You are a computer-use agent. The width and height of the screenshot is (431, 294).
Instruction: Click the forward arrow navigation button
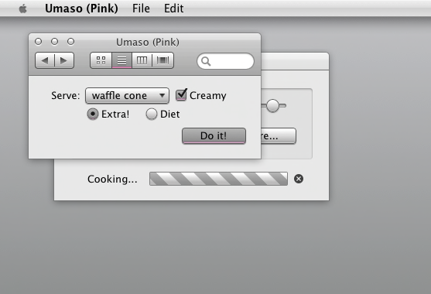tap(64, 60)
